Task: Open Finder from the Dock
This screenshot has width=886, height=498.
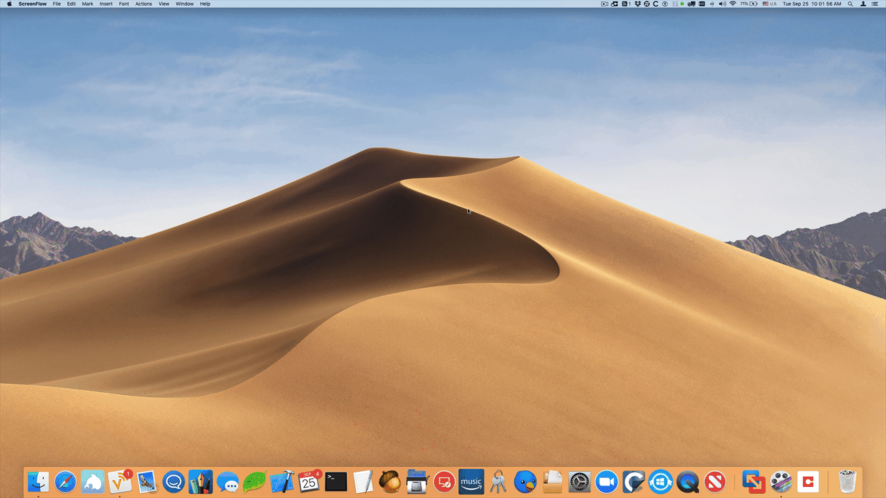Action: pos(37,482)
